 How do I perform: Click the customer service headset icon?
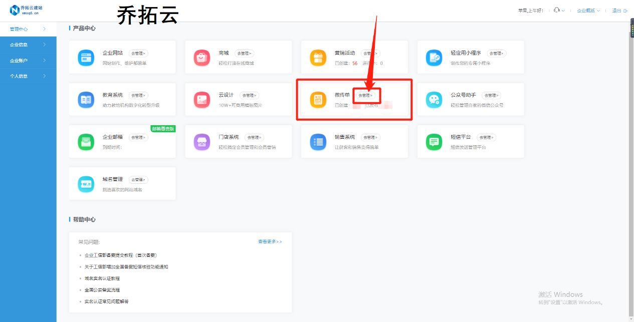click(557, 10)
